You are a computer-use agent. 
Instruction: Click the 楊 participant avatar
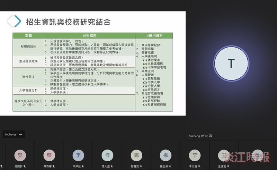tap(166, 155)
